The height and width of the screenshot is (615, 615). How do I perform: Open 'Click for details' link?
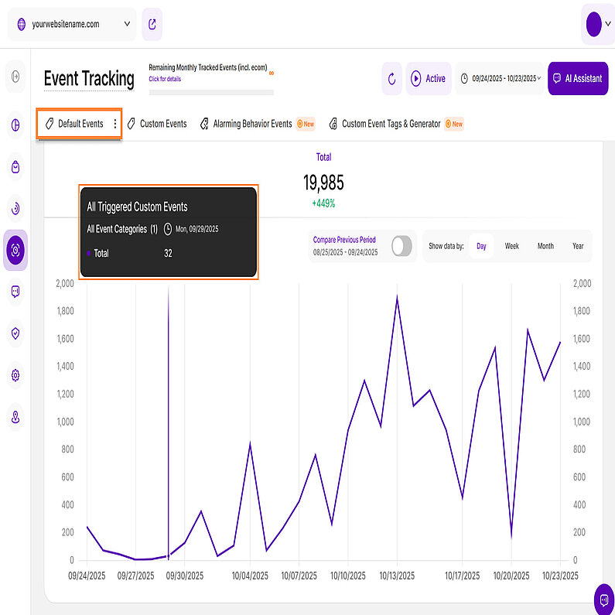click(x=165, y=79)
